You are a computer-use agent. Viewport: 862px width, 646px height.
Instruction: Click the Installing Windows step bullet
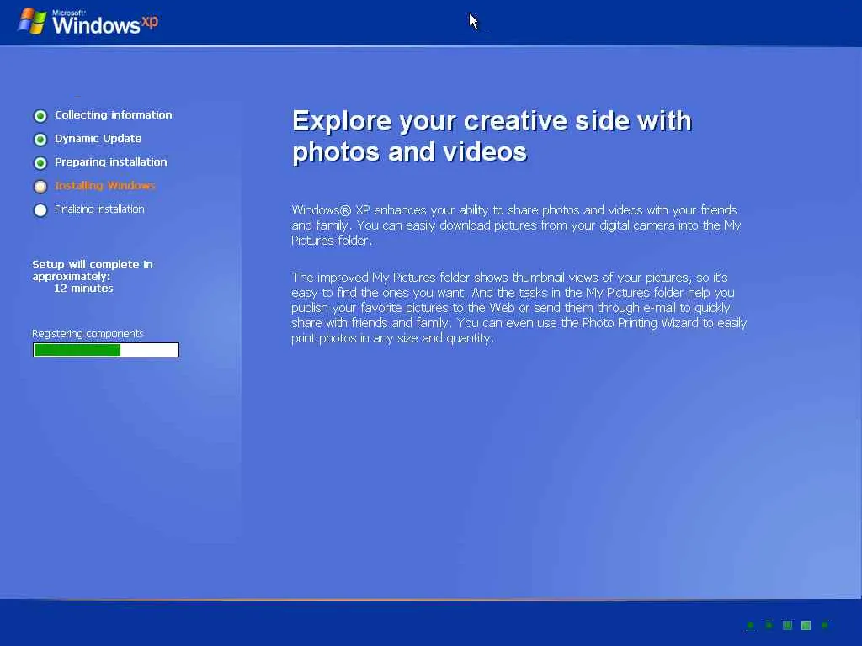pos(40,187)
